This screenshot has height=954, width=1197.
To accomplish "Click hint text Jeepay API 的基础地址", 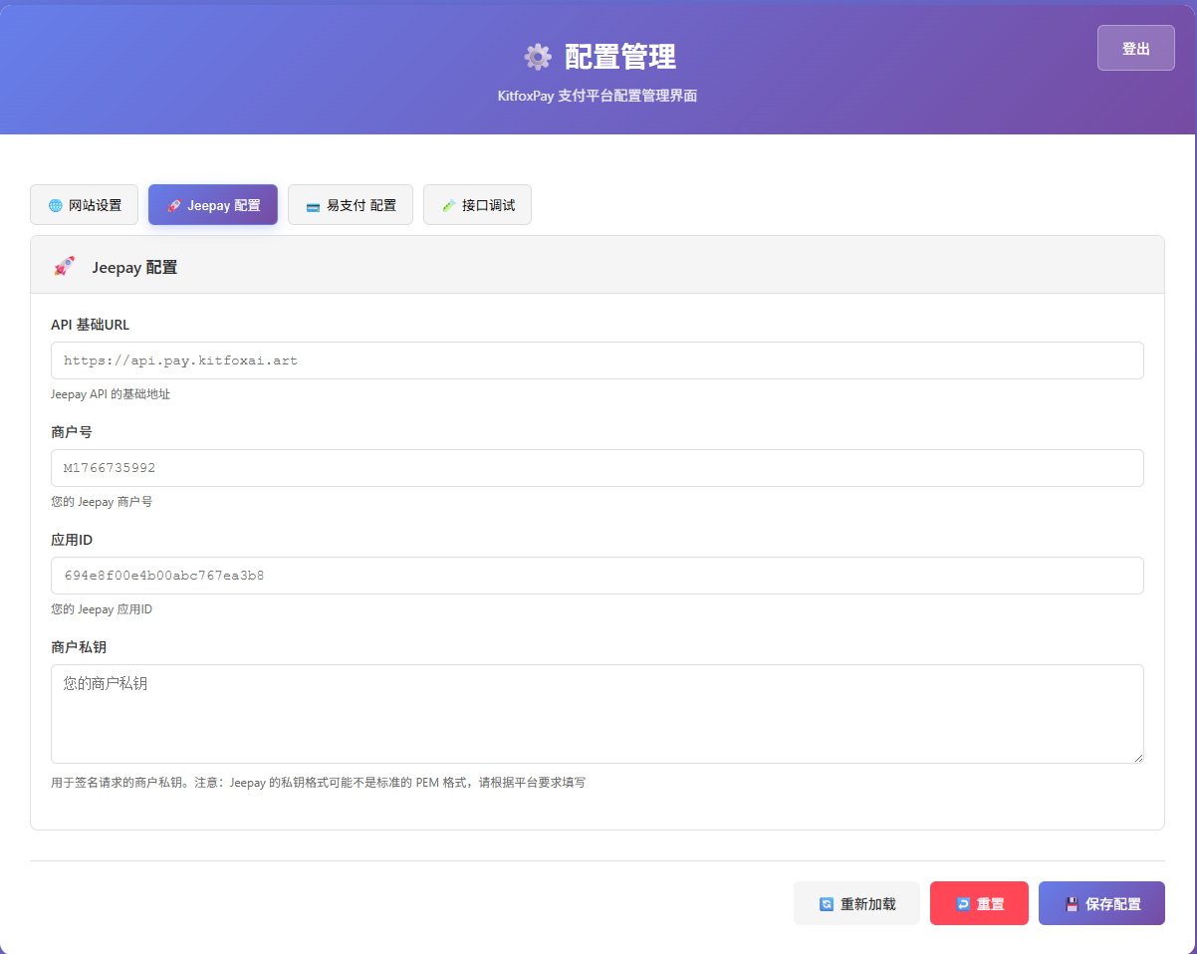I will coord(111,394).
